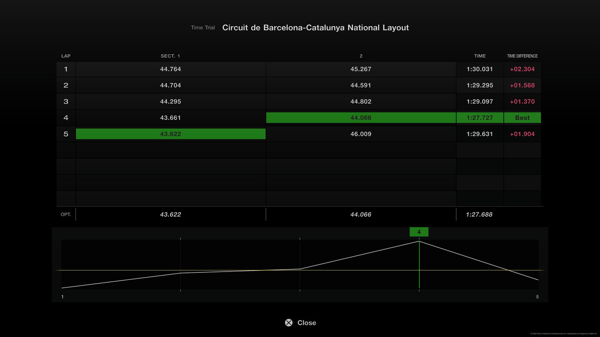Click lap 1 total time 1:30.031
Viewport: 600px width, 337px height.
click(x=480, y=69)
